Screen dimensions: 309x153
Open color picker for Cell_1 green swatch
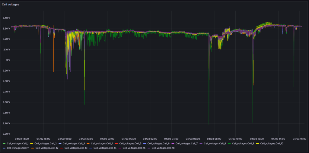(4, 144)
